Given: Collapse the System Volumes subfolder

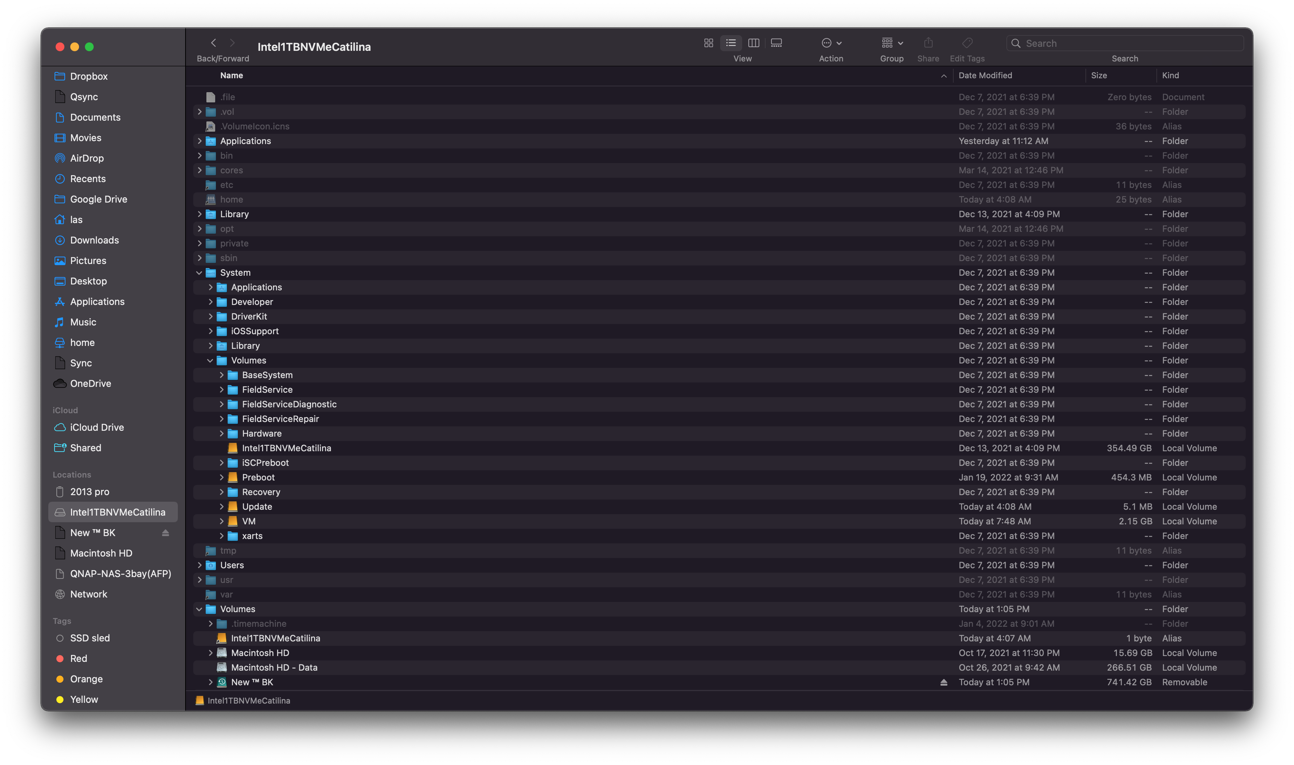Looking at the screenshot, I should (210, 361).
